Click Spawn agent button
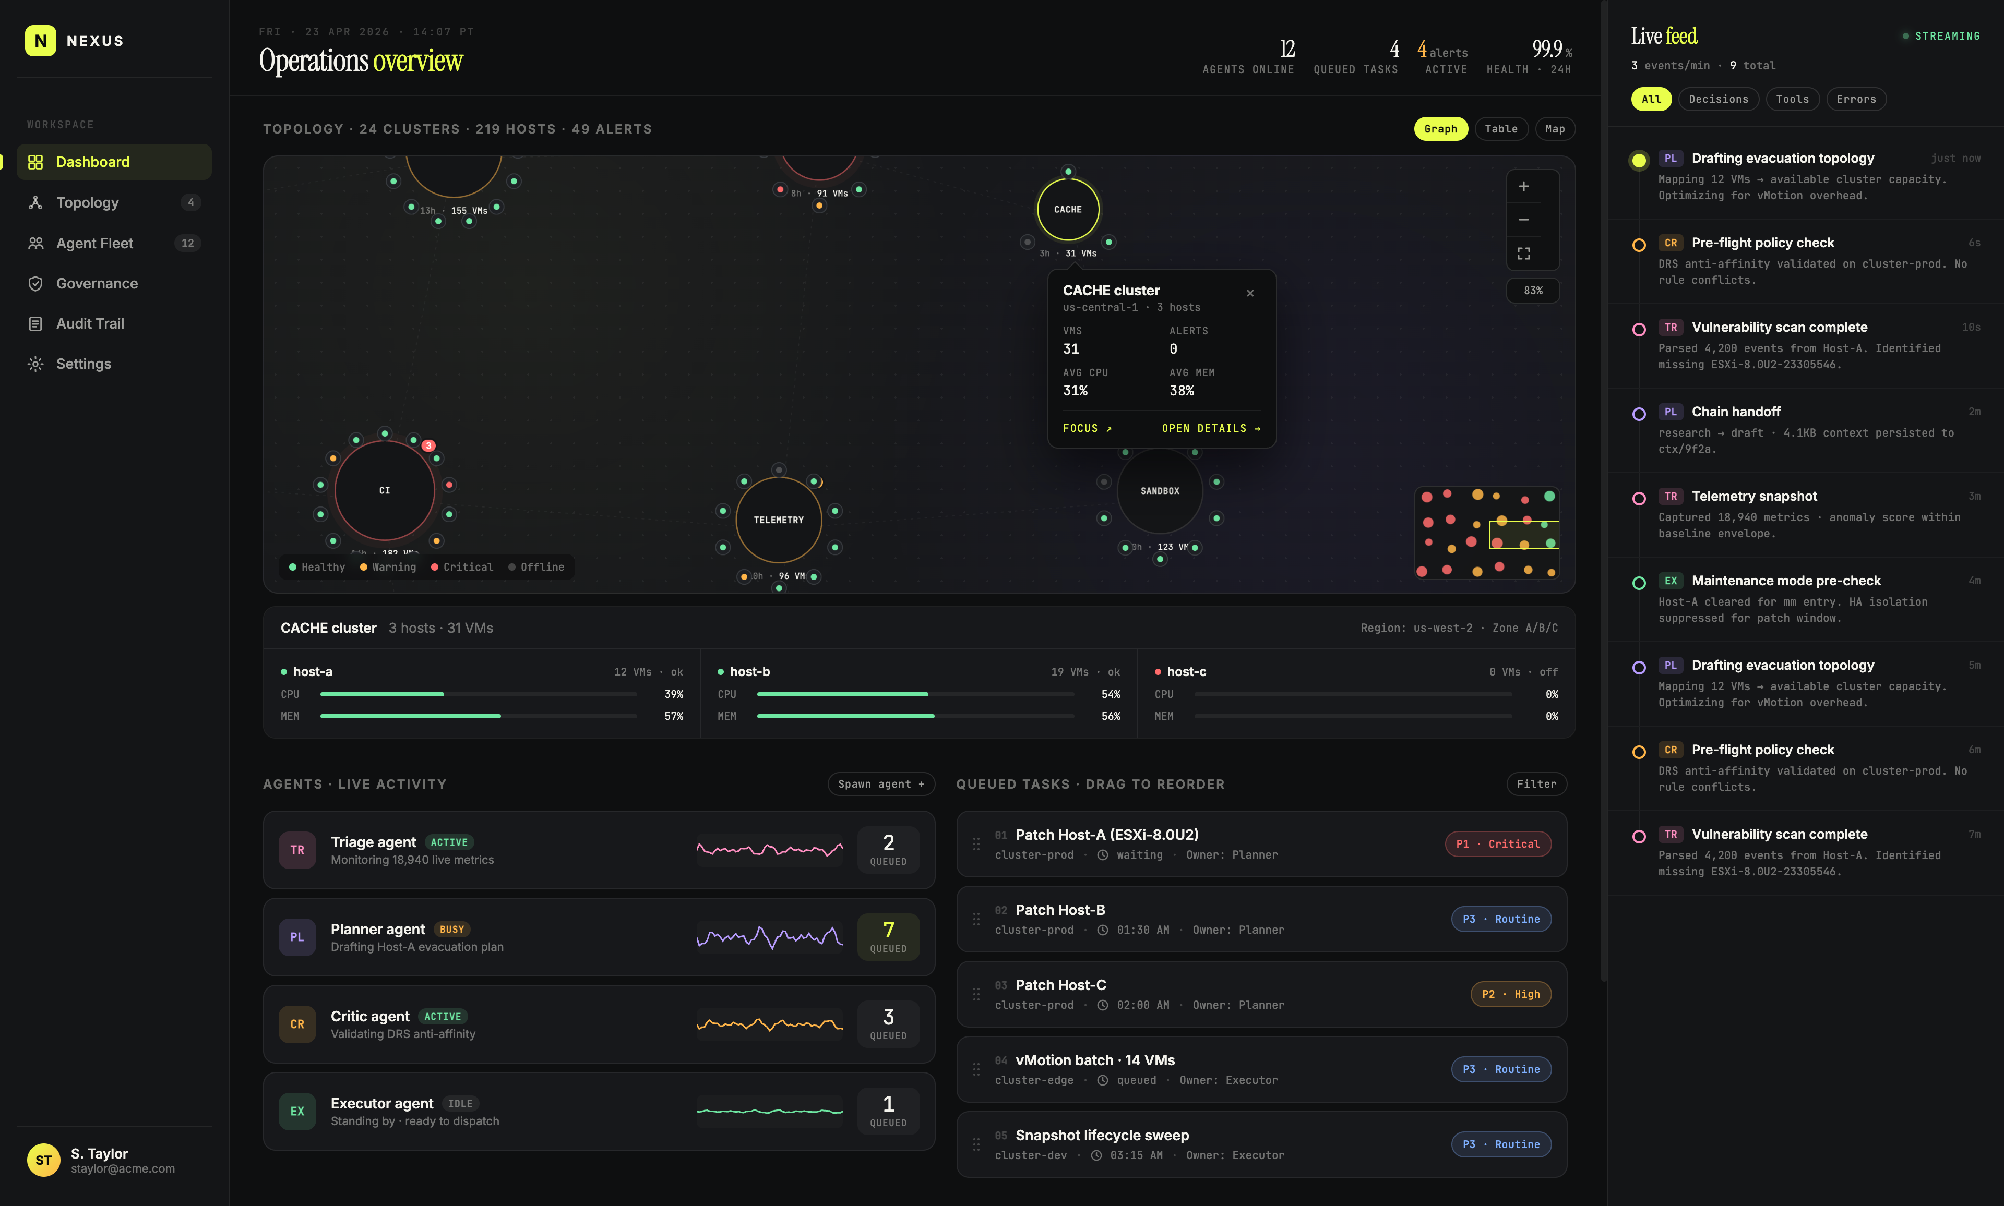The width and height of the screenshot is (2004, 1206). click(880, 784)
